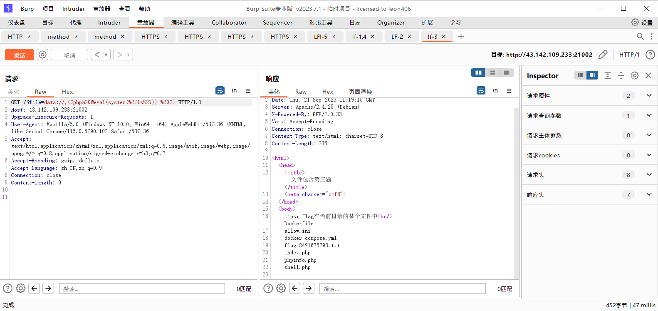Click the tab search magnifier icon

pos(640,37)
